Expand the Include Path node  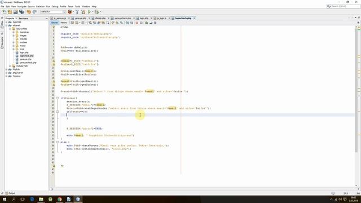[x=10, y=66]
